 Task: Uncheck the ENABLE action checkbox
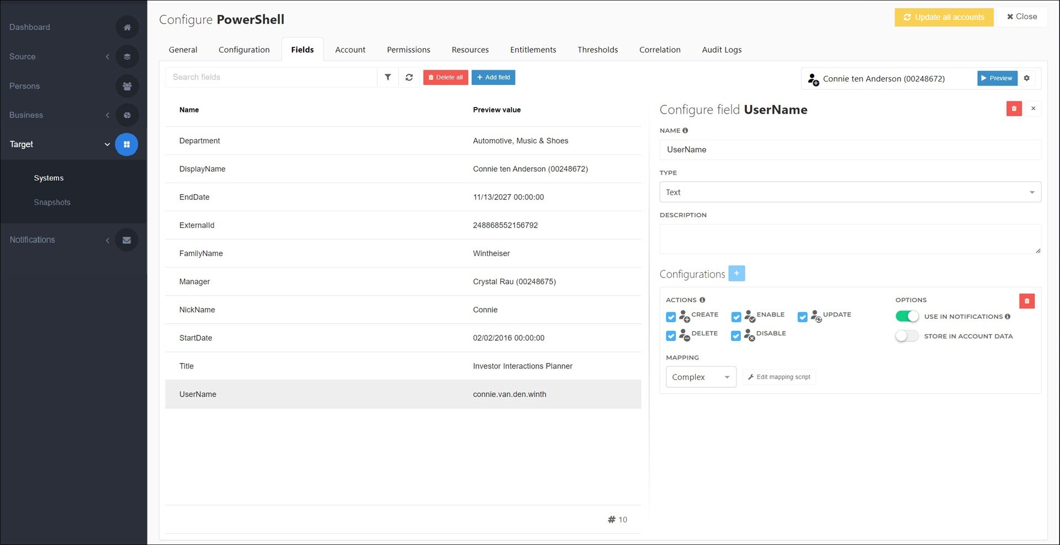(x=736, y=317)
